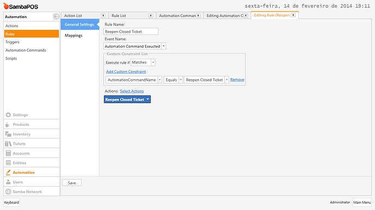This screenshot has height=210, width=375.
Task: Click the Tickets books icon
Action: coord(8,144)
